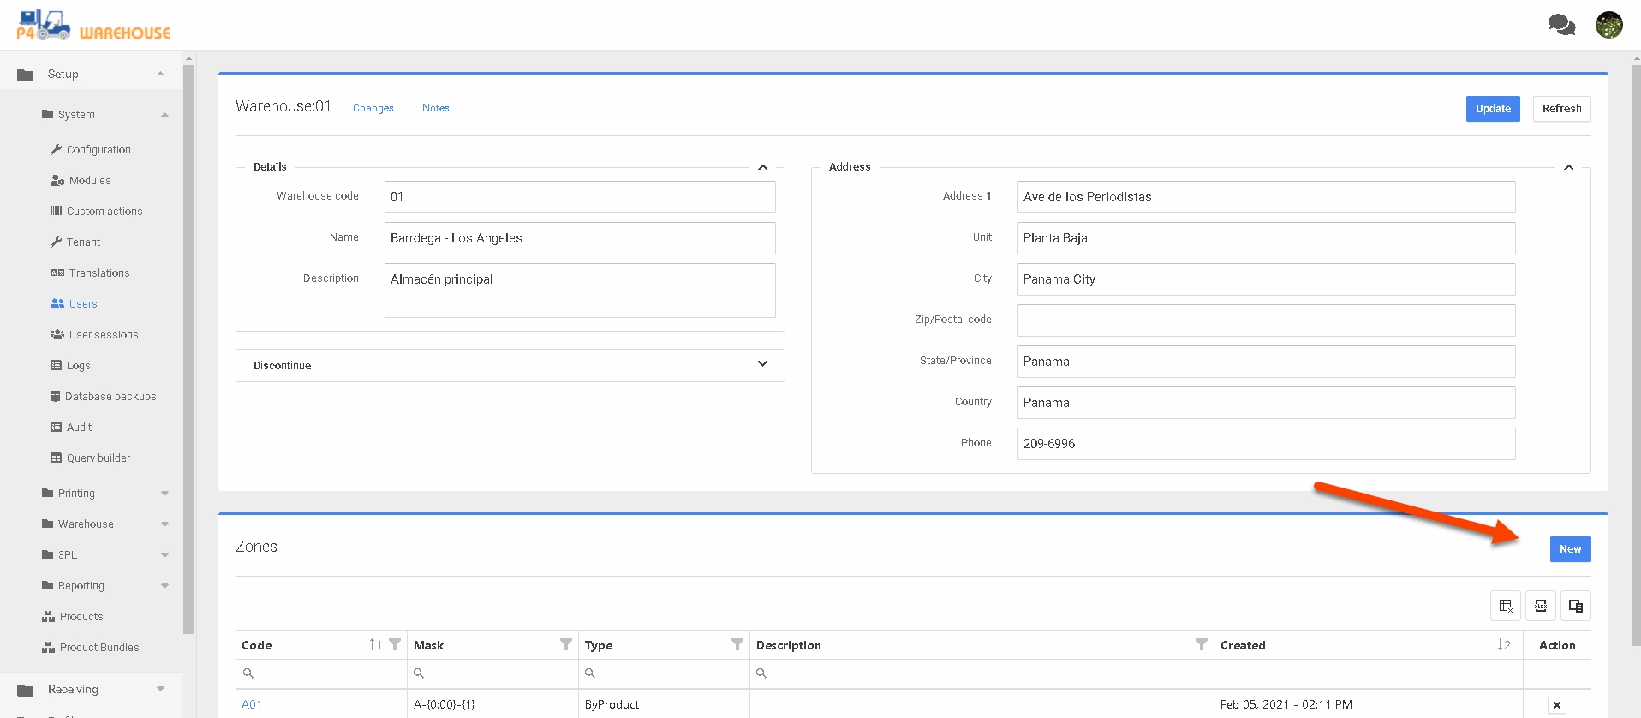This screenshot has height=718, width=1641.
Task: Click the blue Update button
Action: tap(1492, 109)
